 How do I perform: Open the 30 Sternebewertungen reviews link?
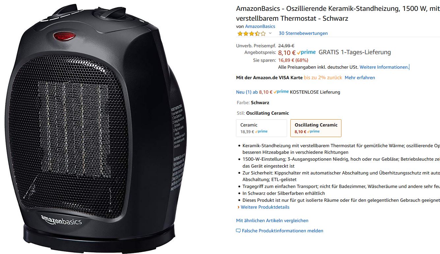click(x=303, y=33)
